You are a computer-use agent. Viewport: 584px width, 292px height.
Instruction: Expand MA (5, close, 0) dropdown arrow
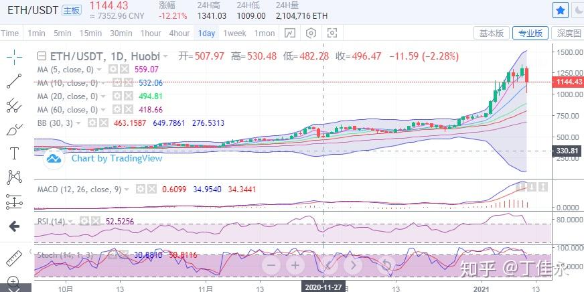click(99, 69)
